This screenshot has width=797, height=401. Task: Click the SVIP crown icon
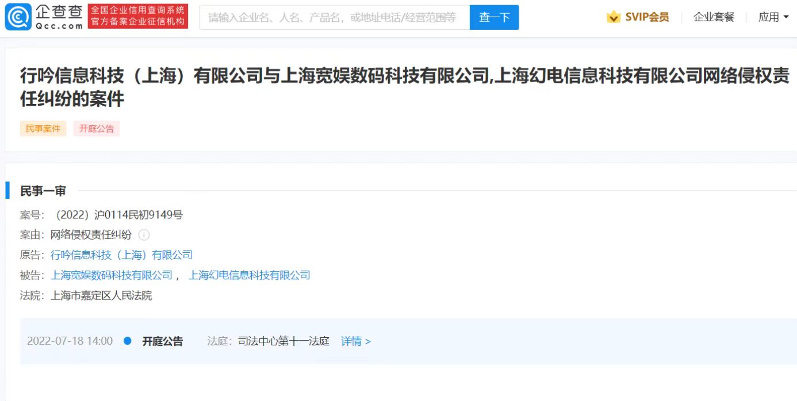(614, 17)
